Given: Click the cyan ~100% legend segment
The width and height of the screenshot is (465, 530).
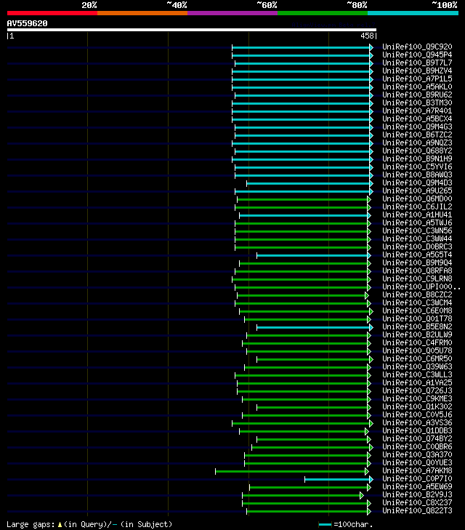Looking at the screenshot, I should click(x=413, y=13).
